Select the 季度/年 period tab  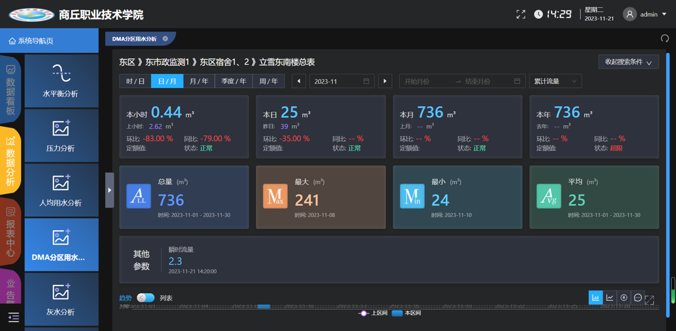pyautogui.click(x=233, y=81)
